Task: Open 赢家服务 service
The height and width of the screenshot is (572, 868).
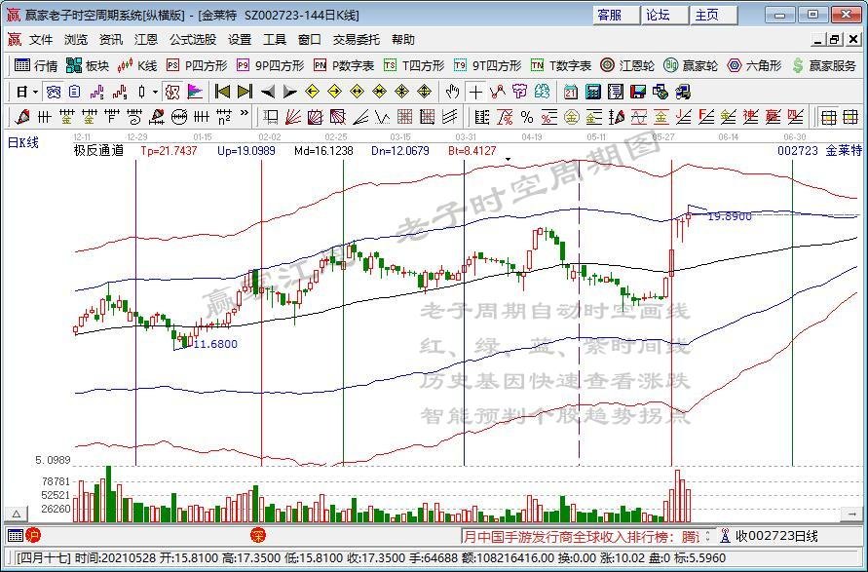Action: click(x=824, y=66)
